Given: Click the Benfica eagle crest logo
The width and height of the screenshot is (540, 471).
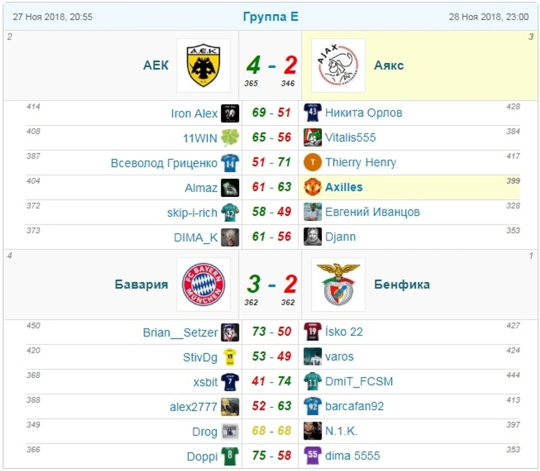Looking at the screenshot, I should point(338,284).
